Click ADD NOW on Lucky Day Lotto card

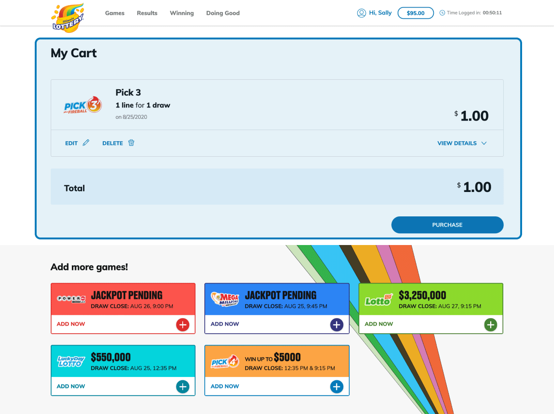[x=71, y=386]
